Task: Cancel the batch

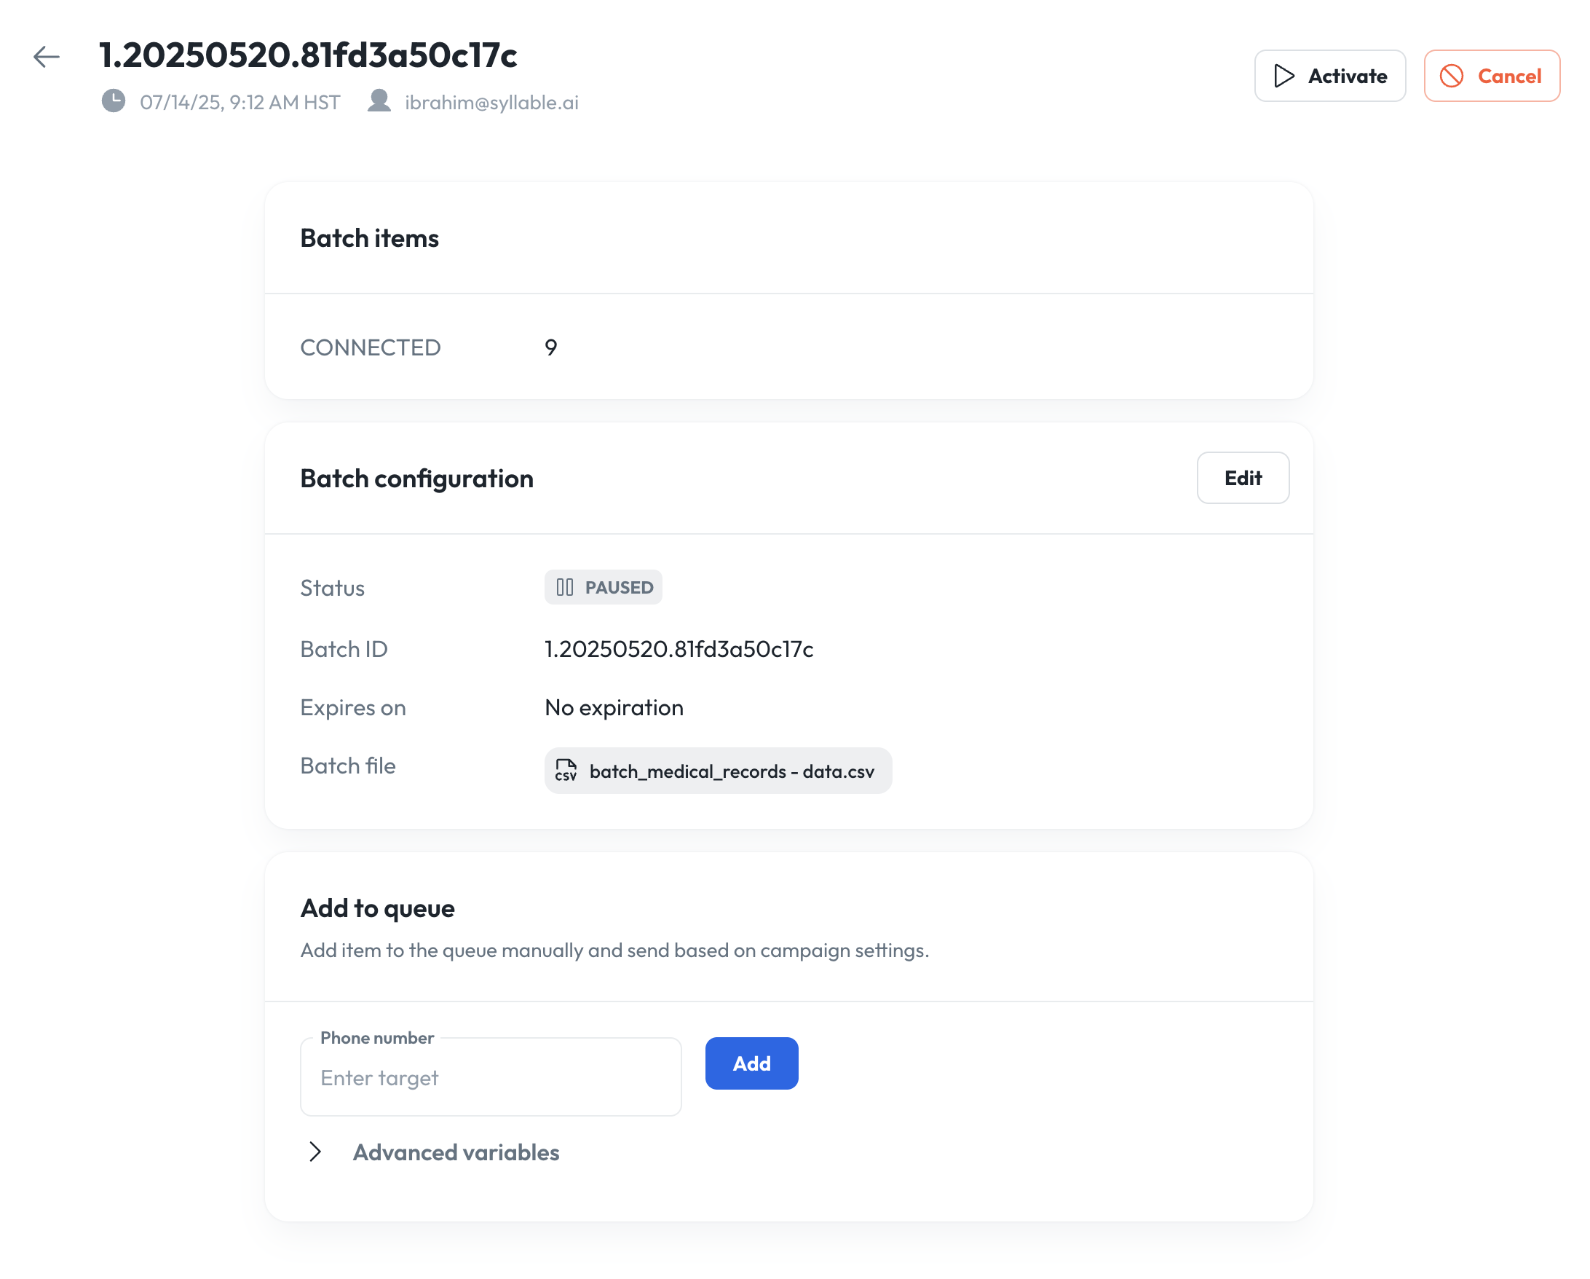Action: 1491,76
